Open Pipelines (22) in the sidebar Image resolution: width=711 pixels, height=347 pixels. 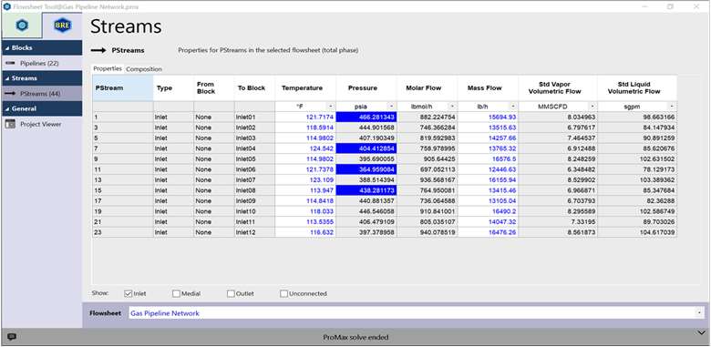pyautogui.click(x=39, y=64)
